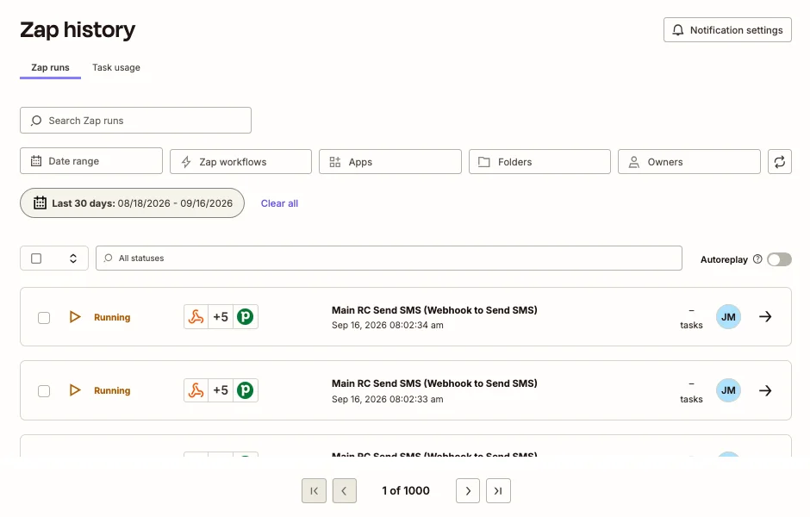Click the webhook app icon in 08:02:34 row
The width and height of the screenshot is (810, 517).
[196, 316]
